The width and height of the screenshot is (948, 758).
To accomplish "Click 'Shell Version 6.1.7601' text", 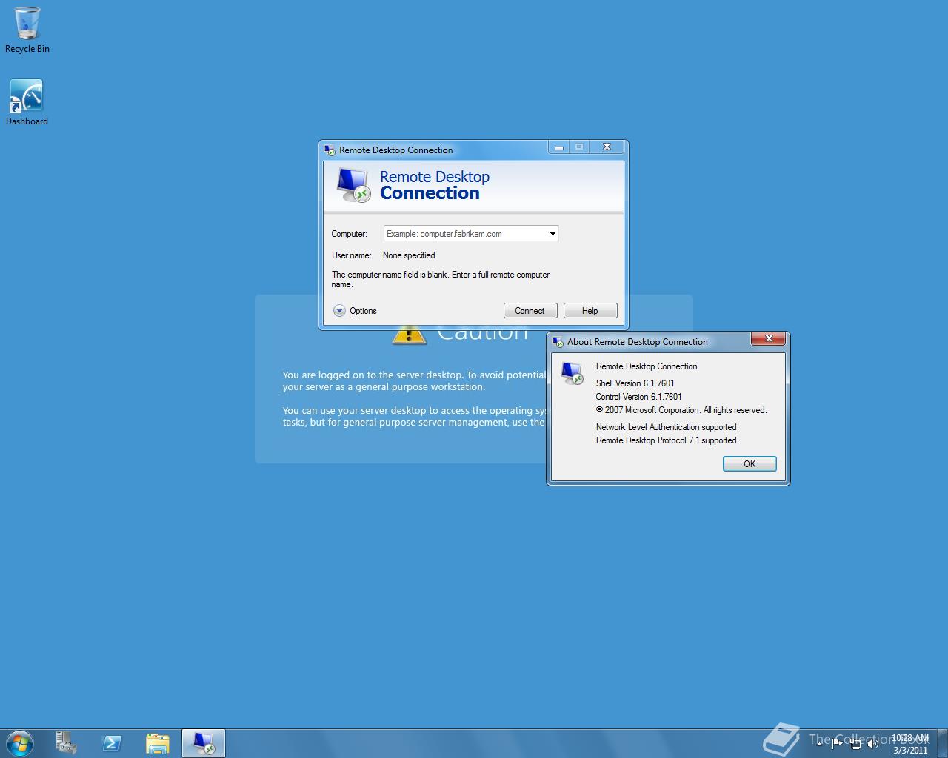I will [x=635, y=383].
